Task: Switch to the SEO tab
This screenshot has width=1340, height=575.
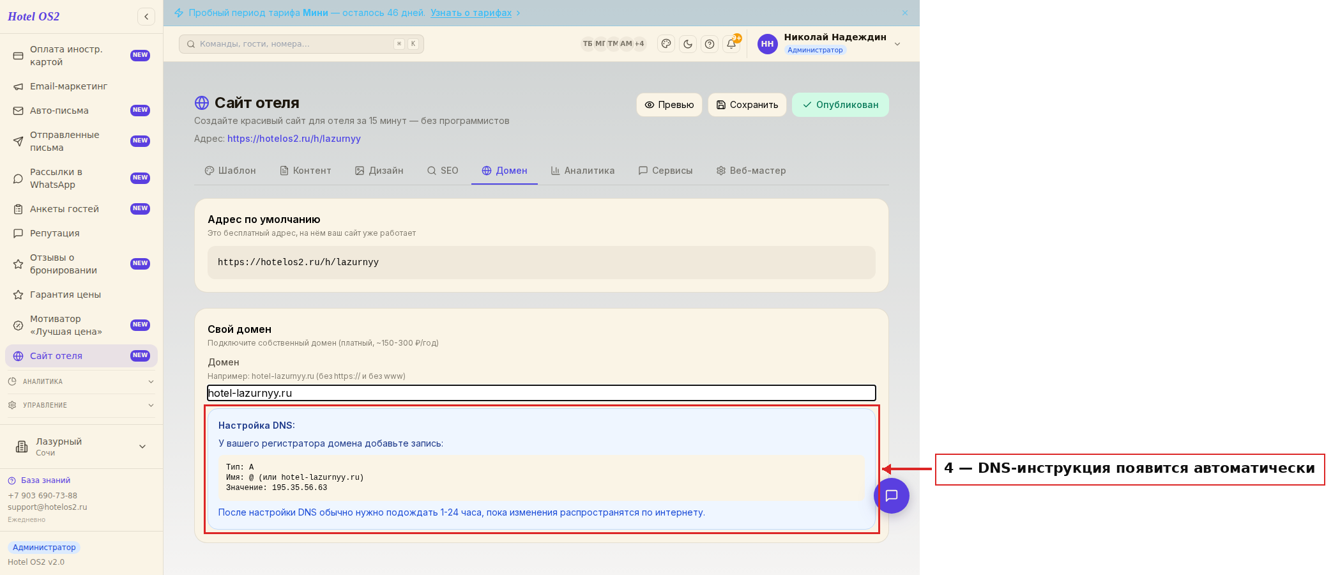Action: tap(443, 171)
